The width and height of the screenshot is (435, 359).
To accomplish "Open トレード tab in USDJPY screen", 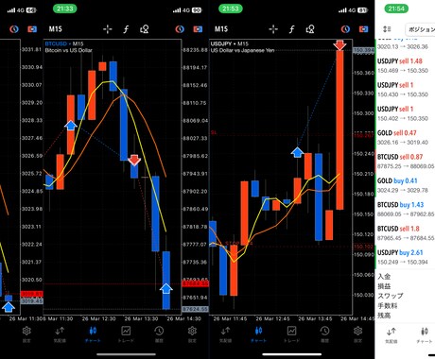I will tap(291, 334).
